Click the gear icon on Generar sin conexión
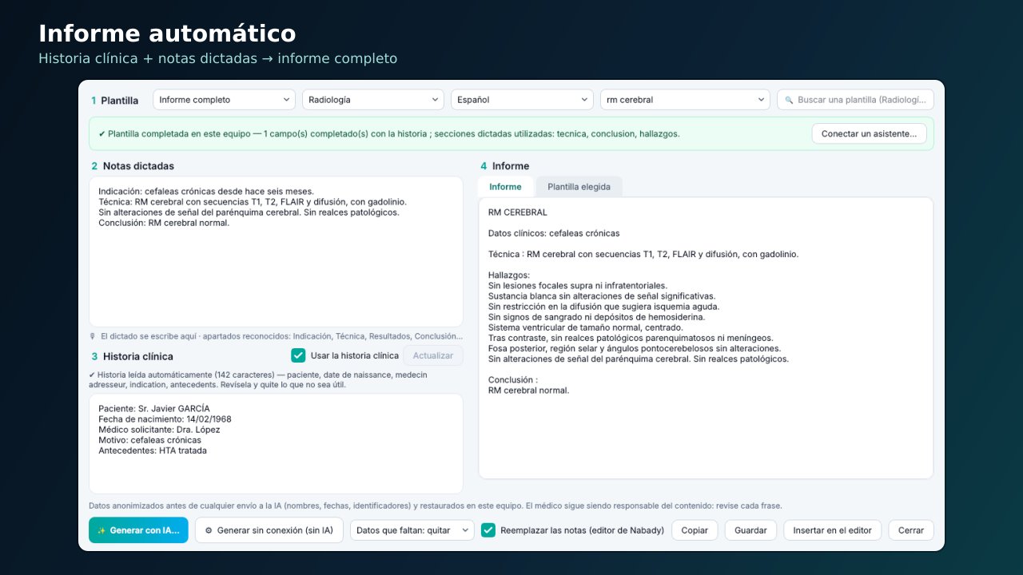Image resolution: width=1023 pixels, height=575 pixels. tap(209, 530)
